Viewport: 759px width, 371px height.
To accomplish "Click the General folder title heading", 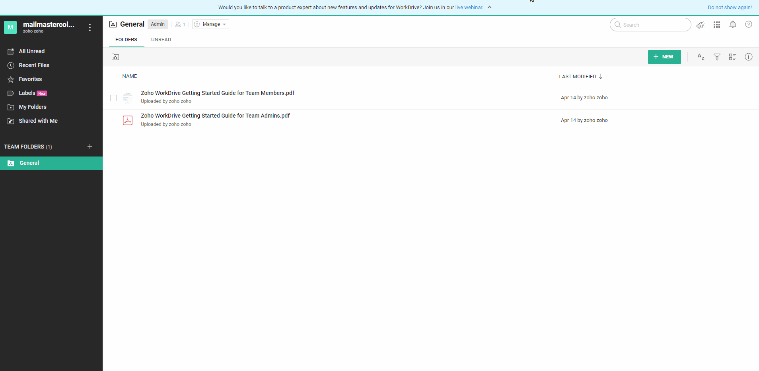I will click(132, 24).
